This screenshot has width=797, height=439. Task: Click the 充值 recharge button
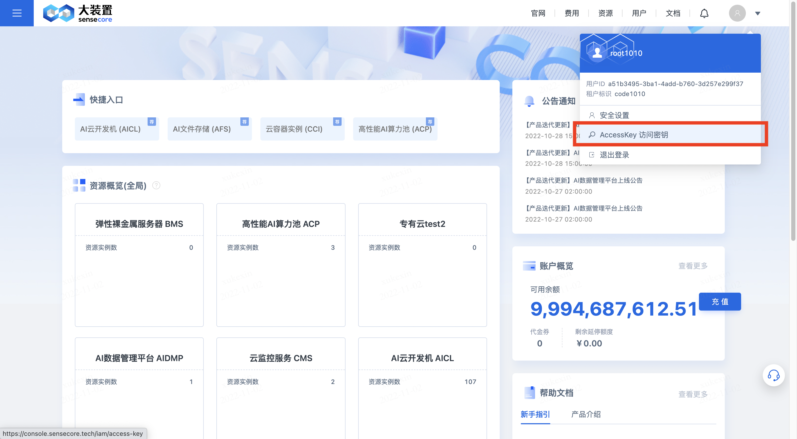click(x=720, y=302)
